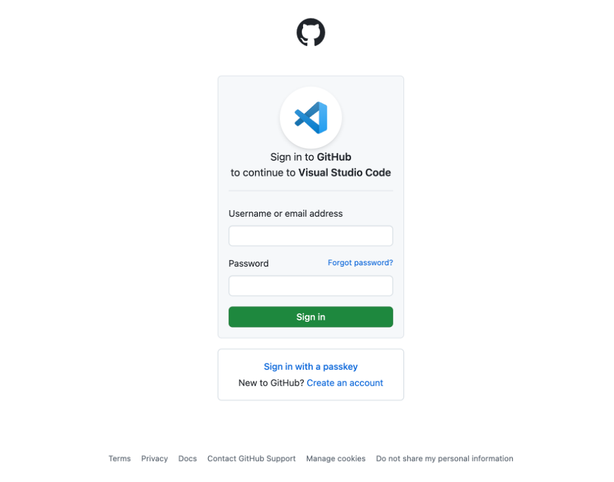
Task: Click the bold GitHub word in the heading
Action: click(x=334, y=157)
